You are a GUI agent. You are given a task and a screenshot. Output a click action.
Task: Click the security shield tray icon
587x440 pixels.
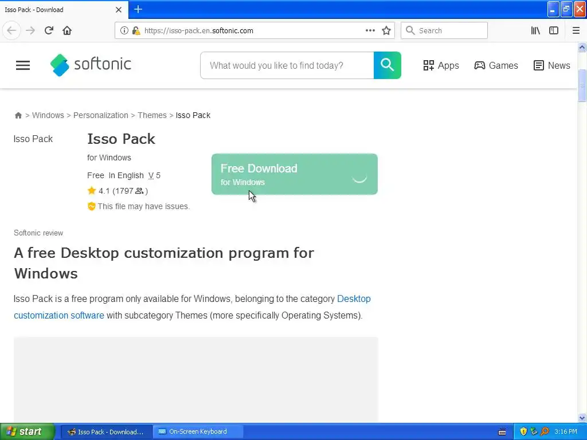tap(523, 431)
